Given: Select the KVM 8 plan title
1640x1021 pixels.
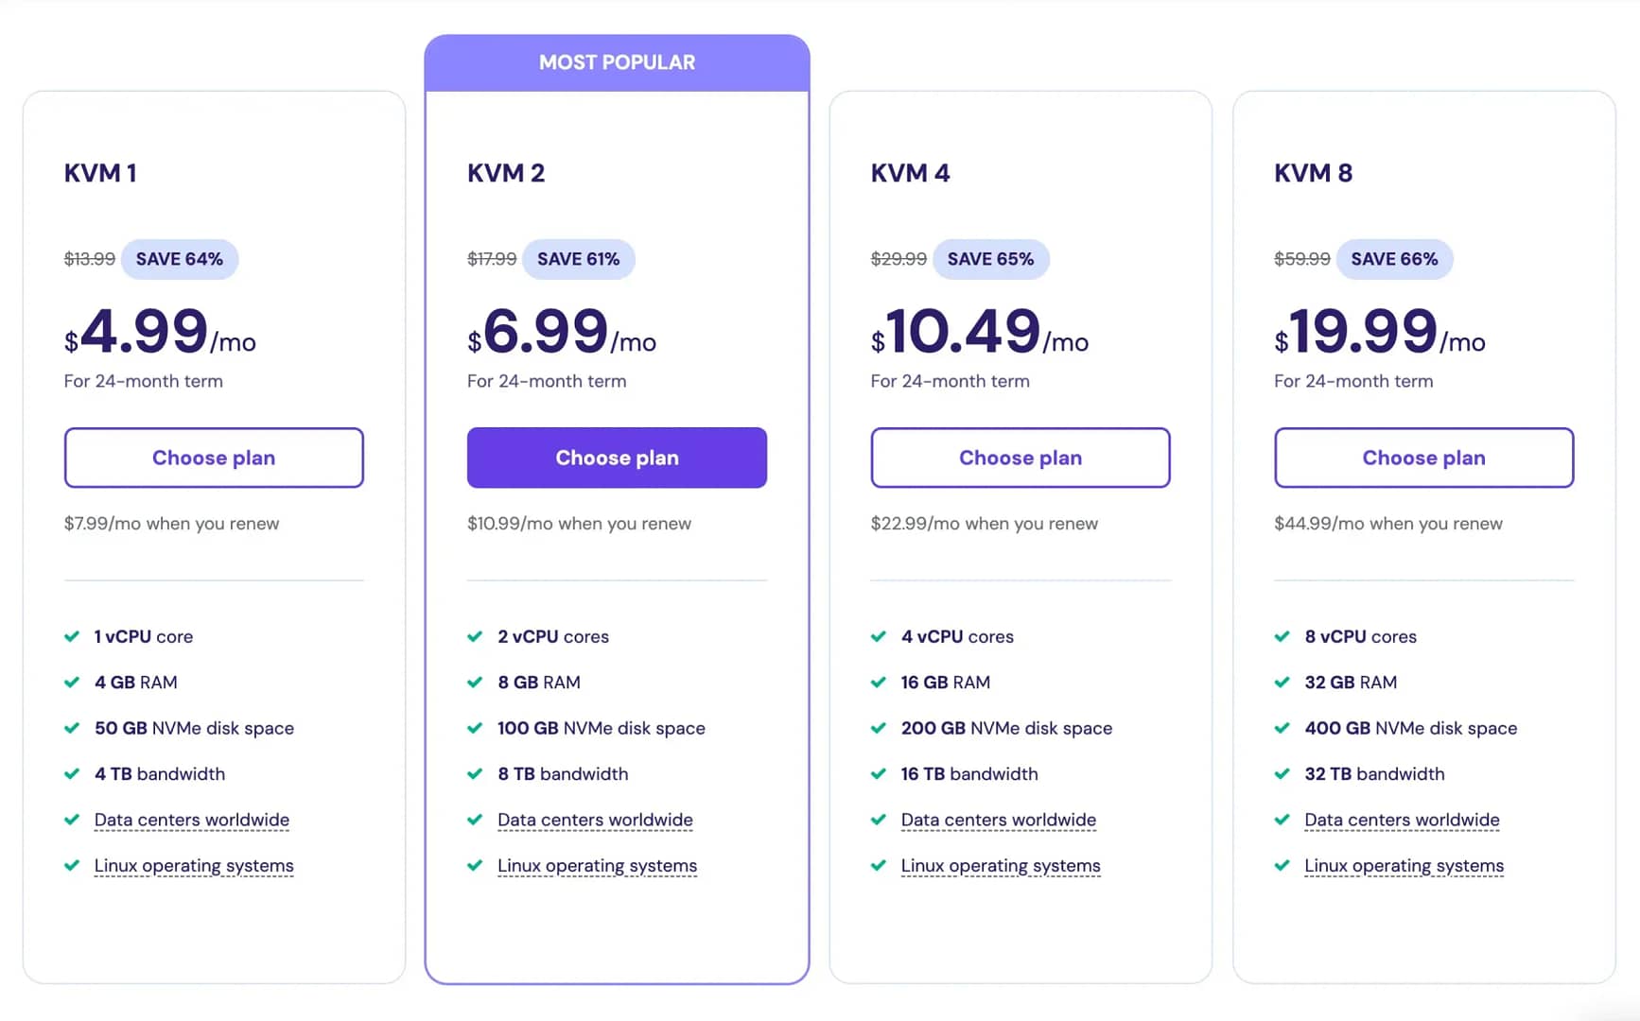Looking at the screenshot, I should (x=1313, y=173).
